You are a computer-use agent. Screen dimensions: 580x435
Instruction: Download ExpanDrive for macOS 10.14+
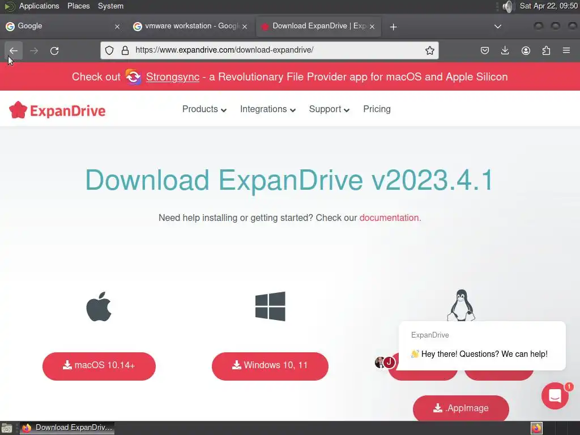(99, 366)
